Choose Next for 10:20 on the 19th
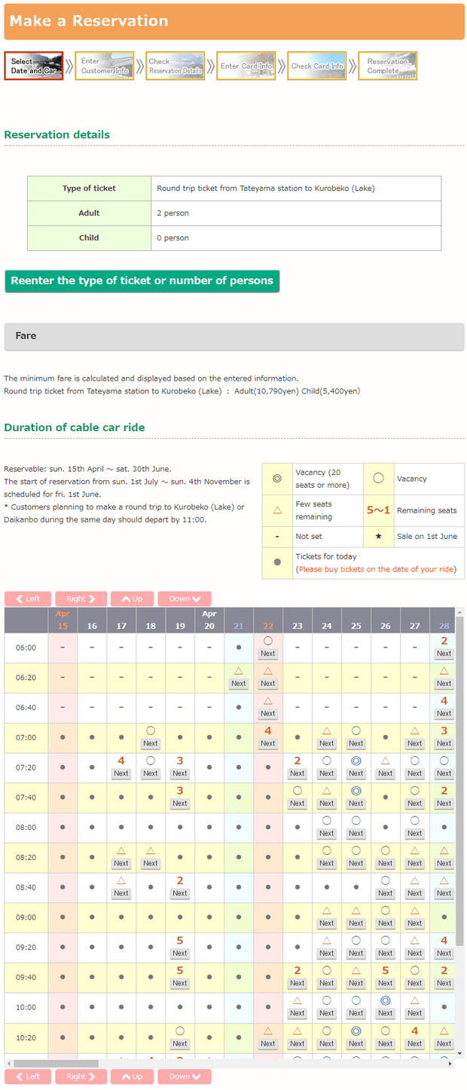The width and height of the screenshot is (467, 1090). (x=180, y=1044)
